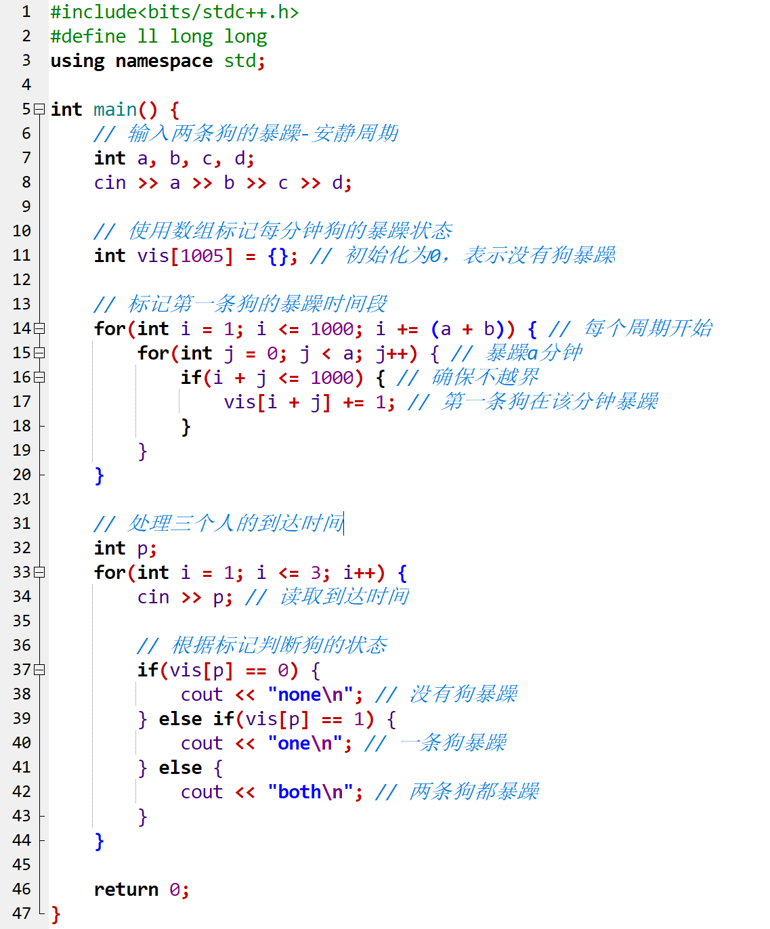Viewport: 770px width, 929px height.
Task: Click line number 31 in the gutter
Action: pyautogui.click(x=22, y=523)
